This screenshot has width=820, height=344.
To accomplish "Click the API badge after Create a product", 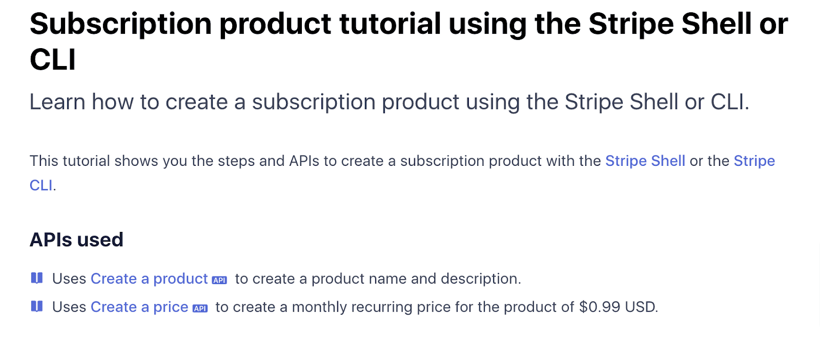I will click(x=219, y=280).
